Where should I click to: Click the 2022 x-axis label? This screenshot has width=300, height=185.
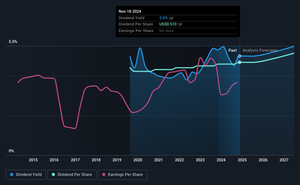point(179,160)
